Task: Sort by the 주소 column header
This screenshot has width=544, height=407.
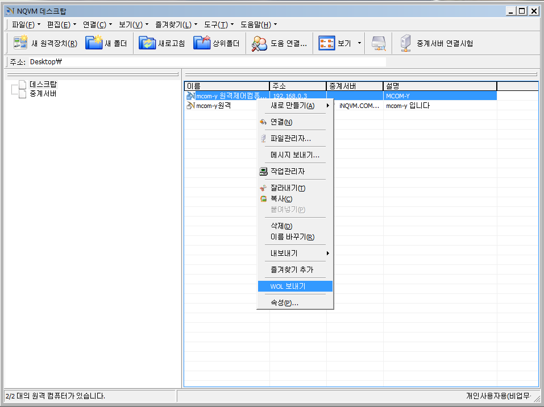Action: click(298, 86)
